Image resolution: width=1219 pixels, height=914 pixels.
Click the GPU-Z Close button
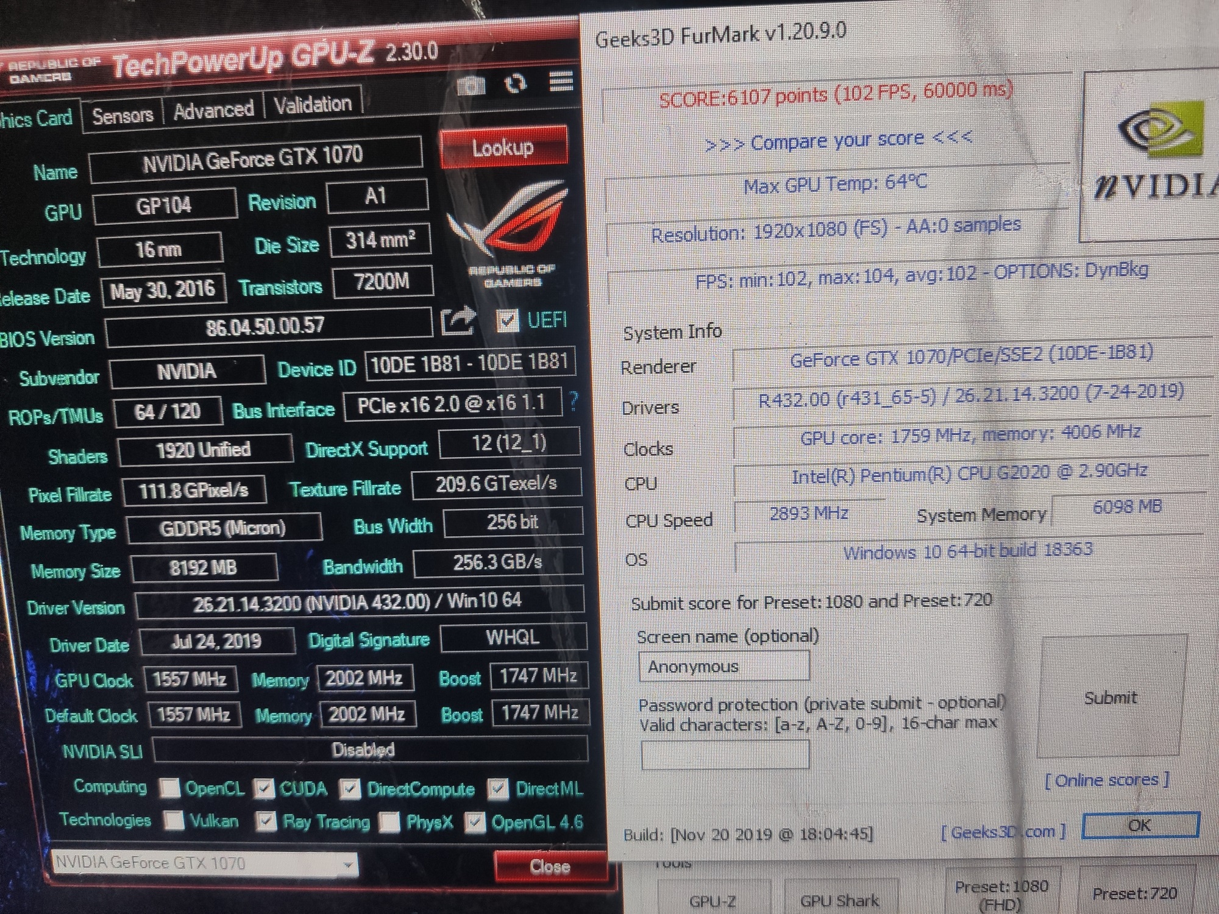pyautogui.click(x=550, y=866)
